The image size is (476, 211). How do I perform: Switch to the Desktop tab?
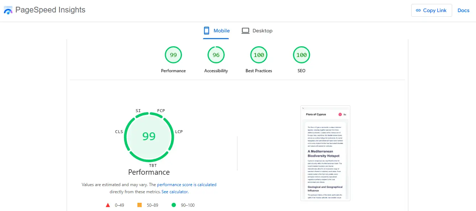point(257,31)
